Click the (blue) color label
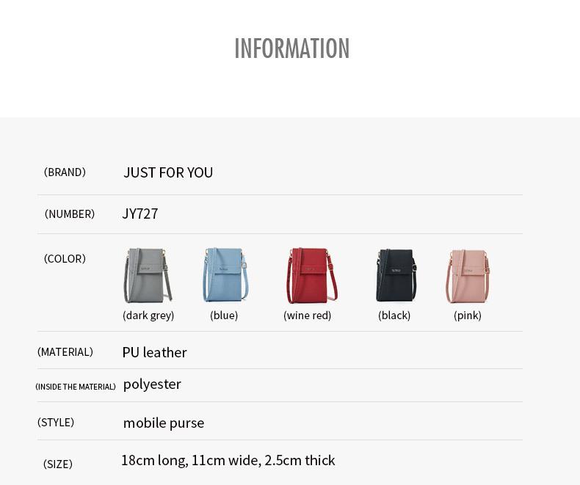The height and width of the screenshot is (485, 580). [x=224, y=316]
